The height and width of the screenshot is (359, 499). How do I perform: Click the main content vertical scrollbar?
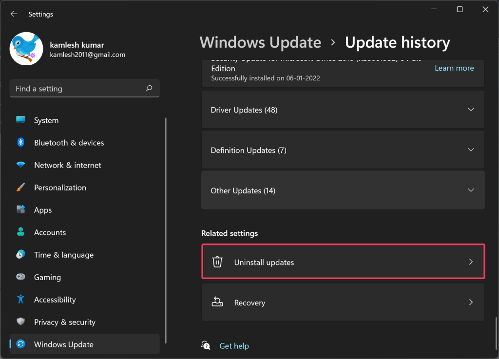pos(496,333)
